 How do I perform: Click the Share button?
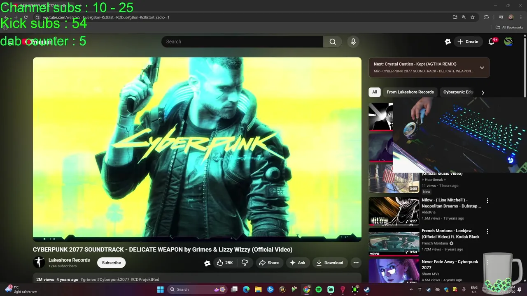pyautogui.click(x=268, y=263)
